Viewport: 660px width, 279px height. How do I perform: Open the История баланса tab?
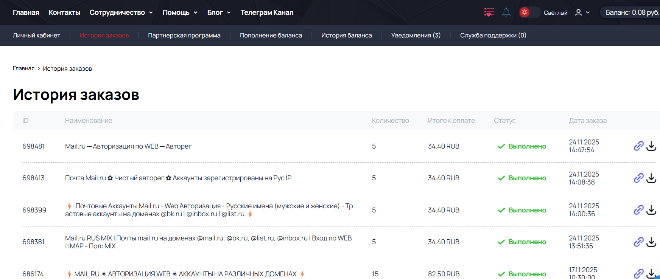tap(347, 35)
